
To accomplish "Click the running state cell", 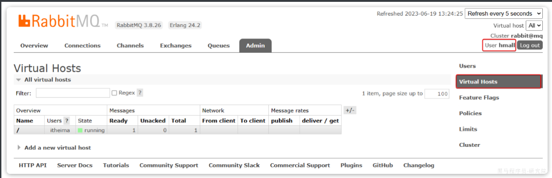I will 91,130.
